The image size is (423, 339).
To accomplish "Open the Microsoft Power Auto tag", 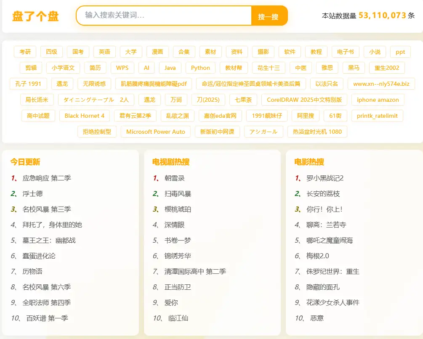I will point(155,132).
